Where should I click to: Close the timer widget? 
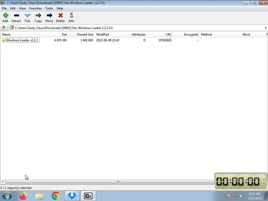pos(265,175)
